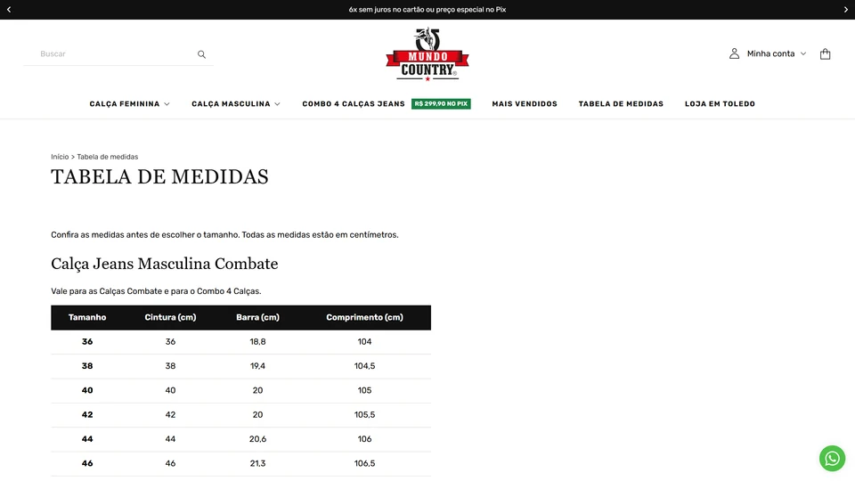Click the user account icon
855x481 pixels.
734,53
